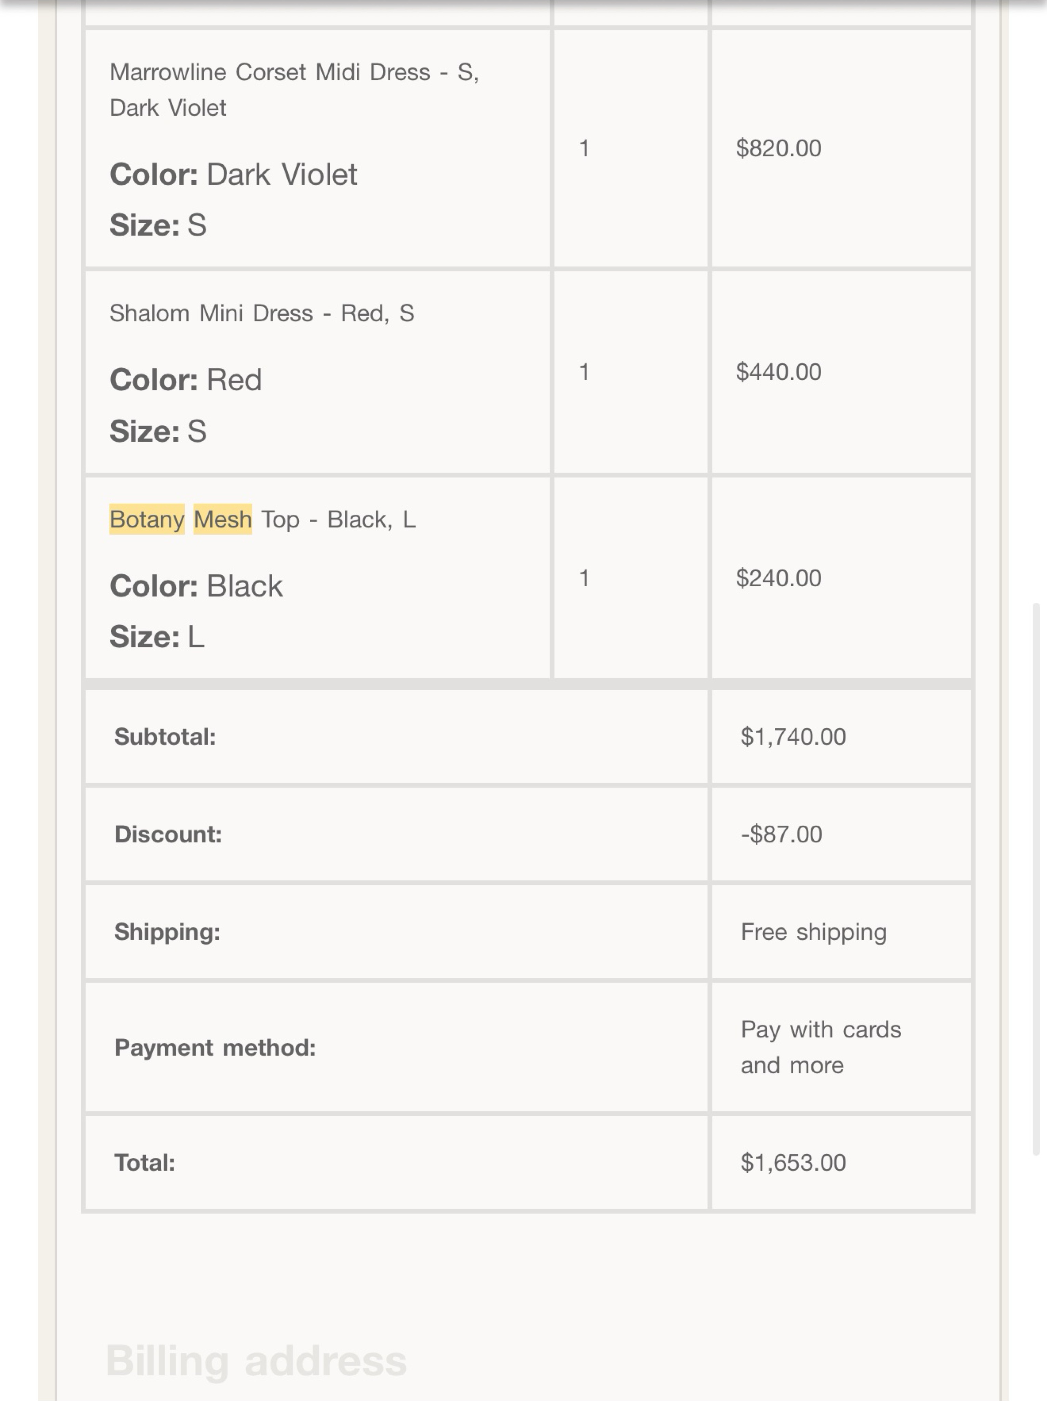This screenshot has width=1047, height=1401.
Task: Click quantity 1 in Shalom Mini Dress row
Action: point(584,372)
